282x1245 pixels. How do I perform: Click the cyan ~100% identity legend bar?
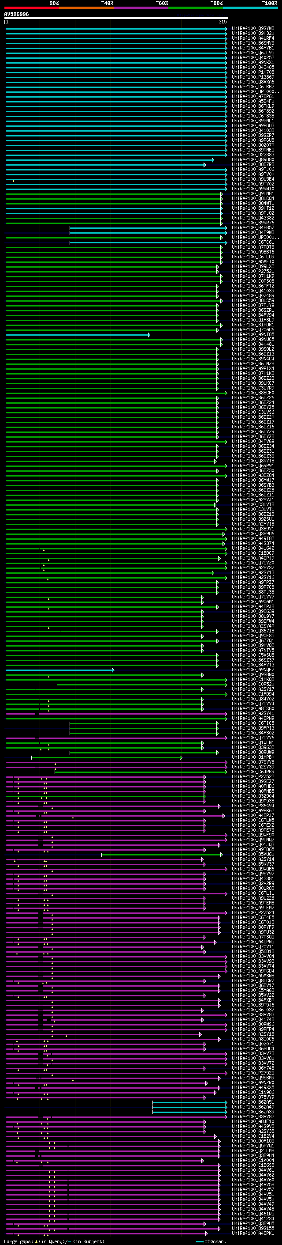250,8
